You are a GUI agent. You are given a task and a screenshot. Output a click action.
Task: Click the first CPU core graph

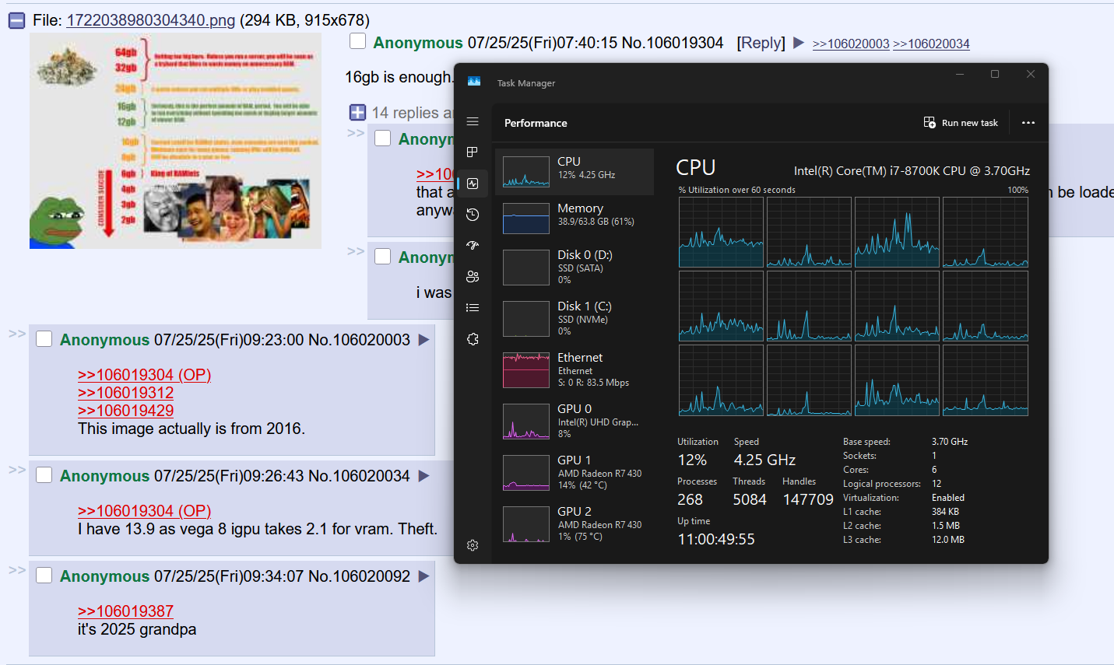pyautogui.click(x=721, y=232)
